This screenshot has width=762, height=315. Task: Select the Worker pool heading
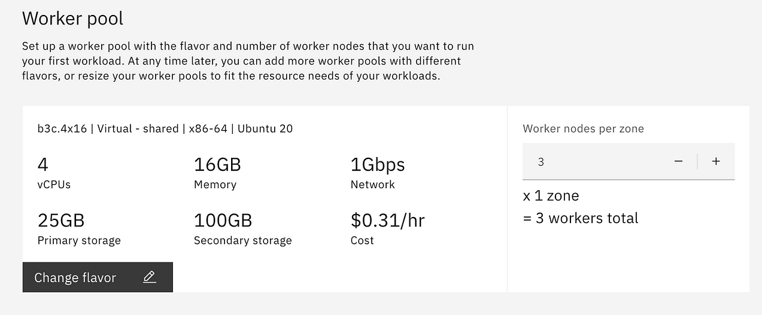pyautogui.click(x=72, y=19)
